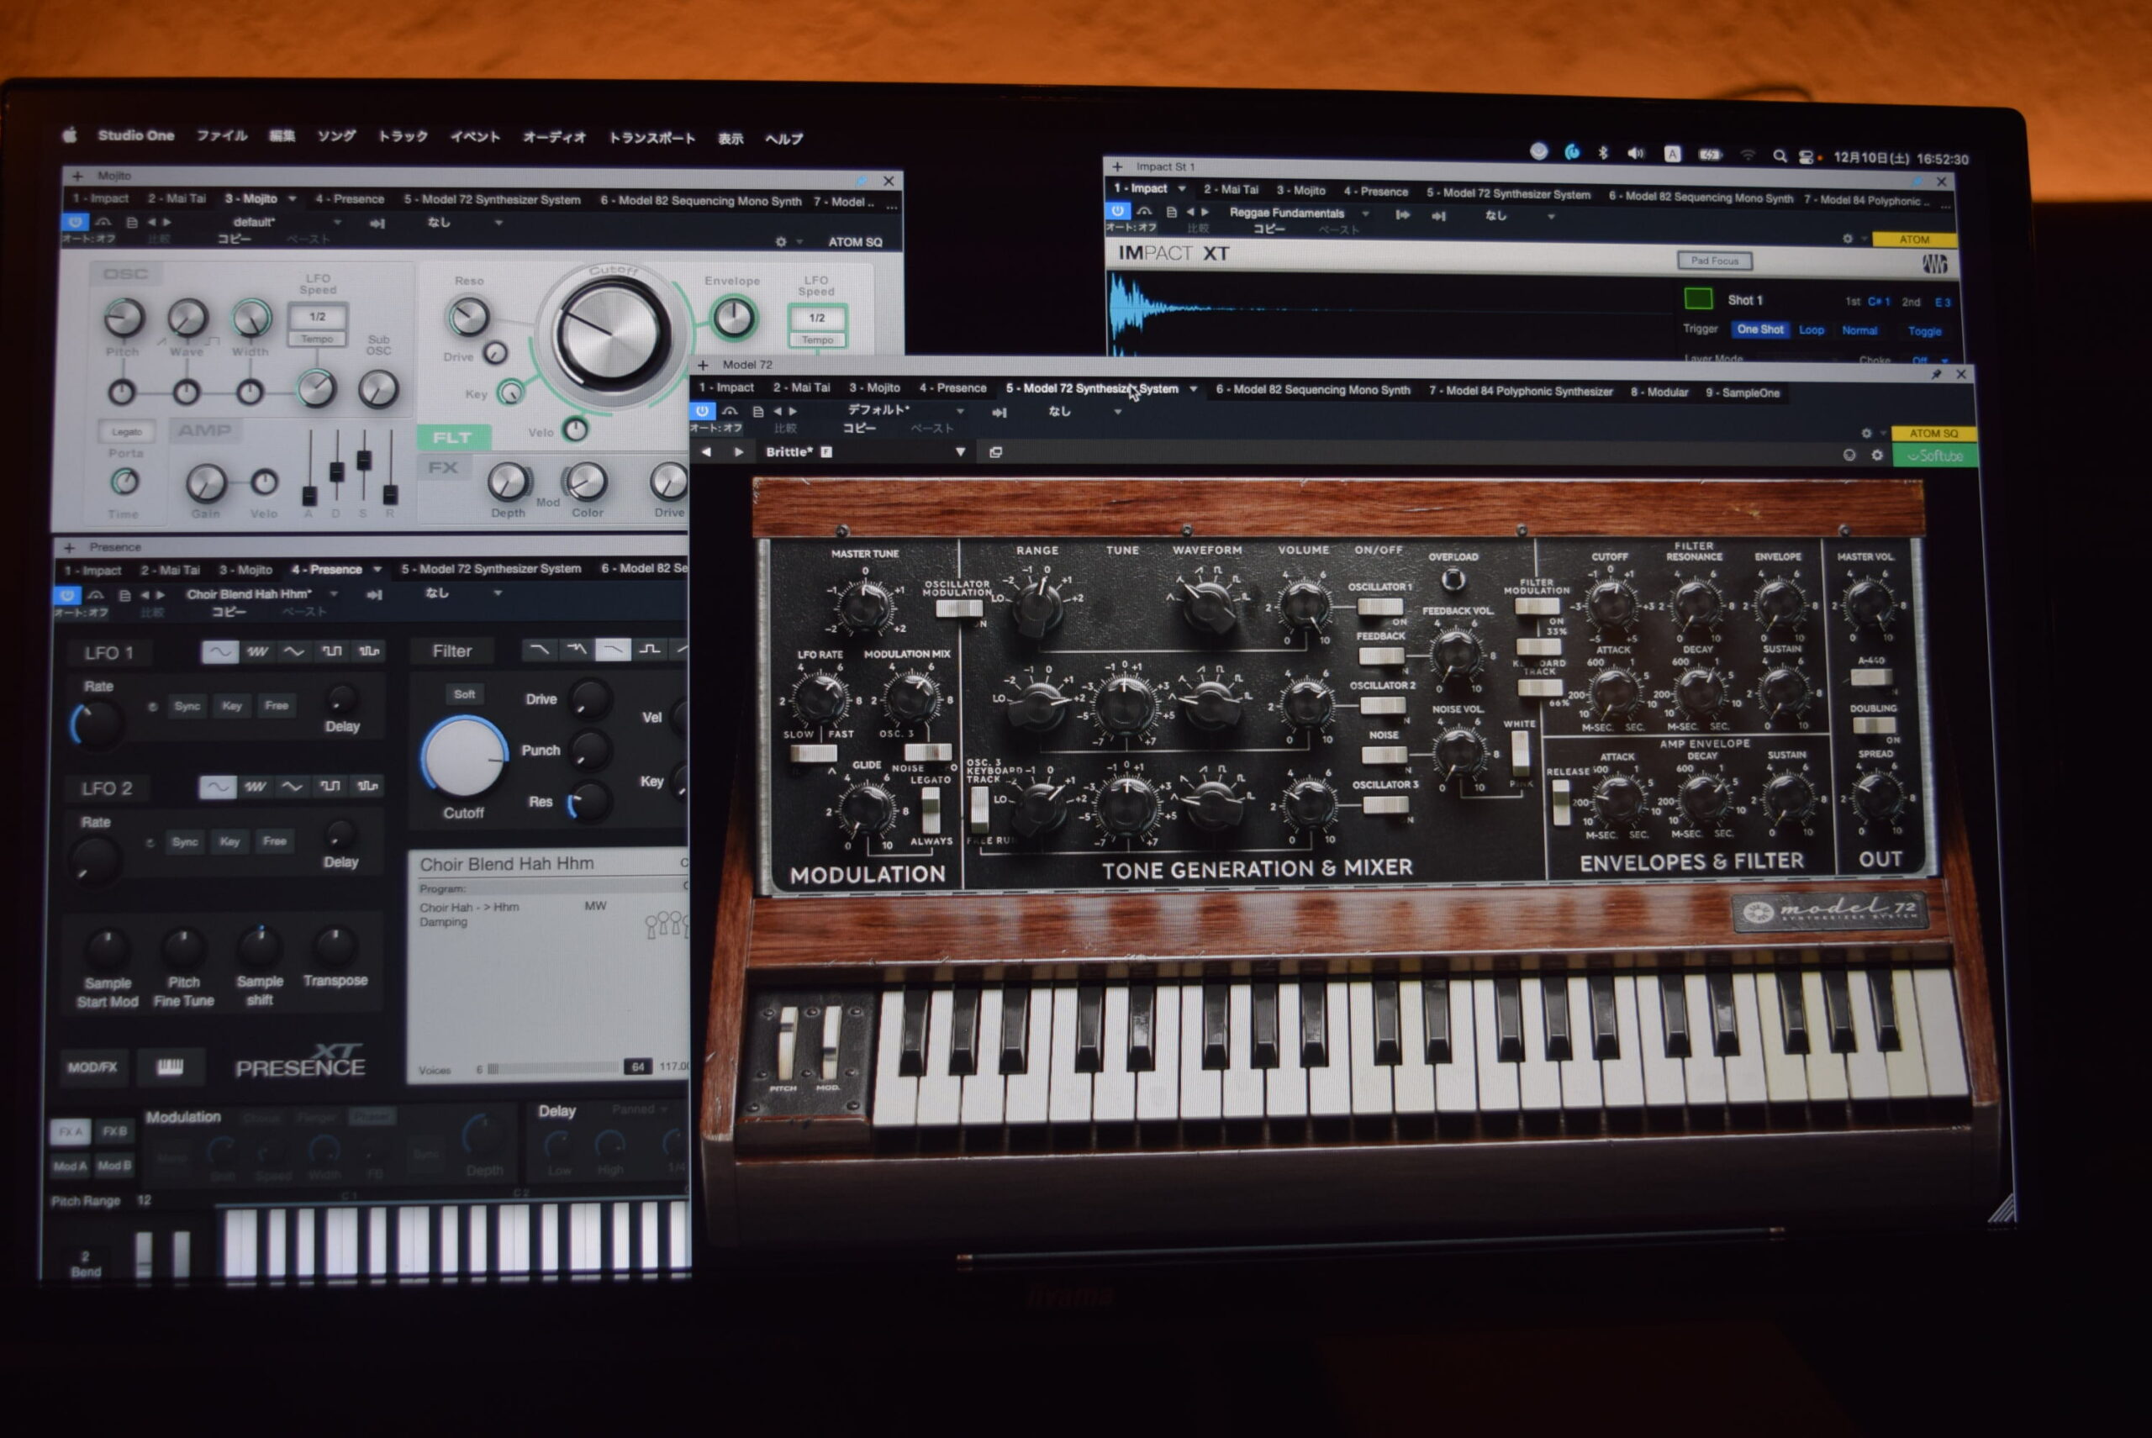This screenshot has height=1438, width=2152.
Task: Toggle the Noise switch on Model 72
Action: click(x=1385, y=755)
